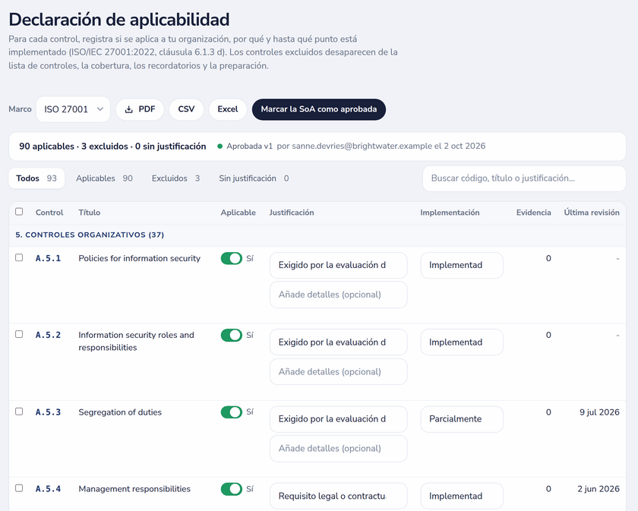Click the 5. Controles organizativos (37) group row
Viewport: 638px width, 511px height.
point(317,235)
